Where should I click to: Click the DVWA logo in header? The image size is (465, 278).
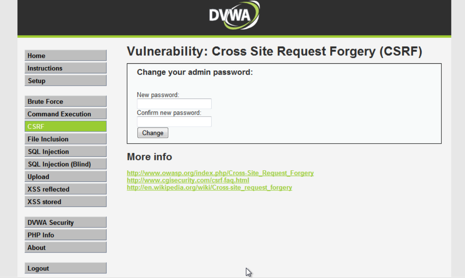[234, 15]
